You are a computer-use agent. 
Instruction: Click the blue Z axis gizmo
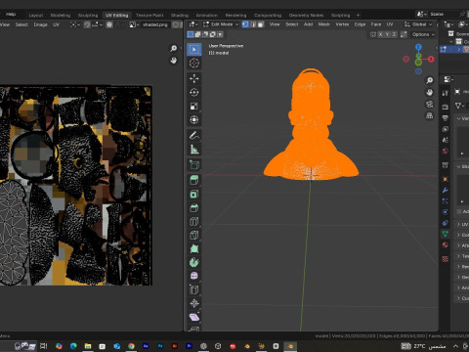click(x=418, y=47)
